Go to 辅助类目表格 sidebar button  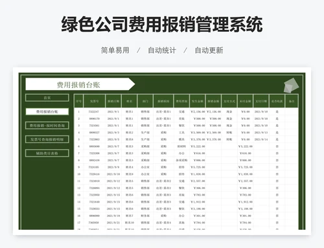(47, 153)
